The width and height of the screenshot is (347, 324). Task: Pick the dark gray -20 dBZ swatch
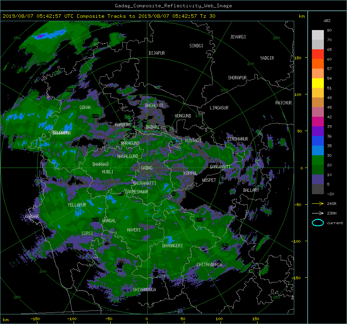click(x=318, y=189)
